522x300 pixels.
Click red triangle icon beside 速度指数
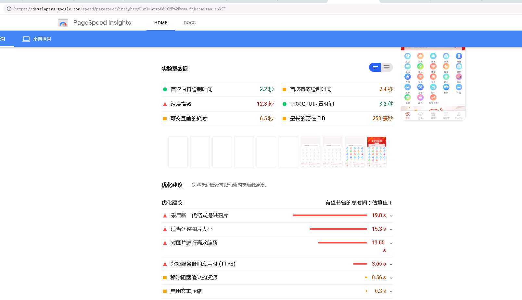[165, 104]
